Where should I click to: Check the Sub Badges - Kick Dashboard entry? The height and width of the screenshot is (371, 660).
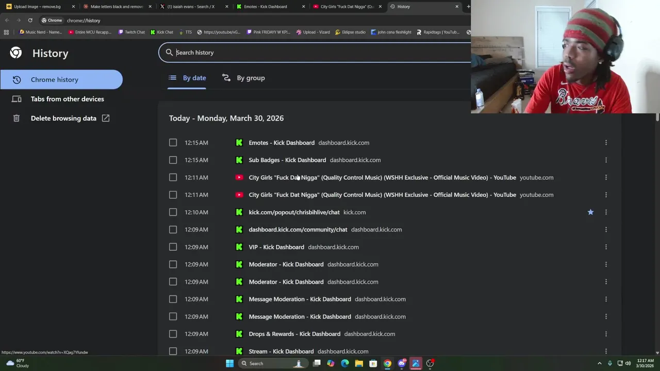pyautogui.click(x=173, y=160)
